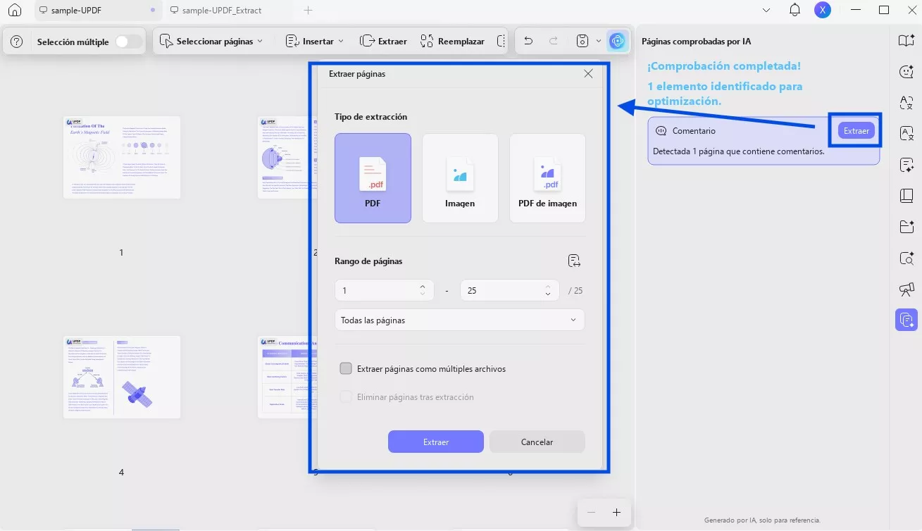Viewport: 922px width, 531px height.
Task: Select the page 4 thumbnail
Action: (x=121, y=377)
